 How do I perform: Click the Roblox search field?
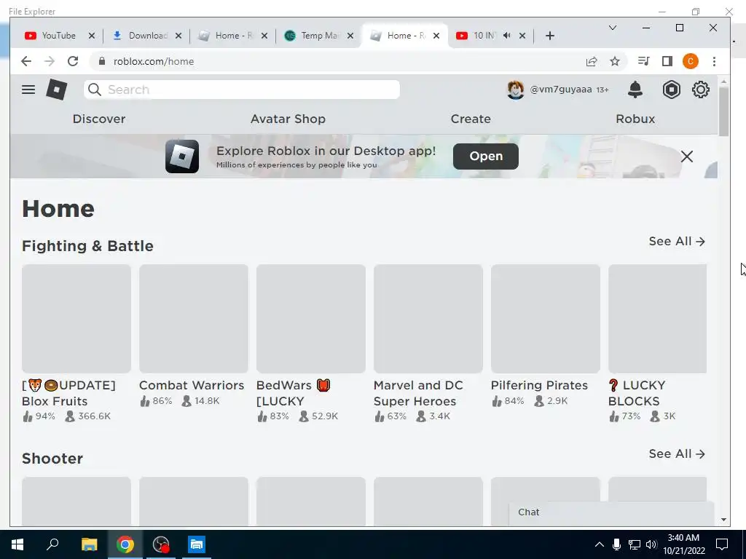(x=242, y=90)
